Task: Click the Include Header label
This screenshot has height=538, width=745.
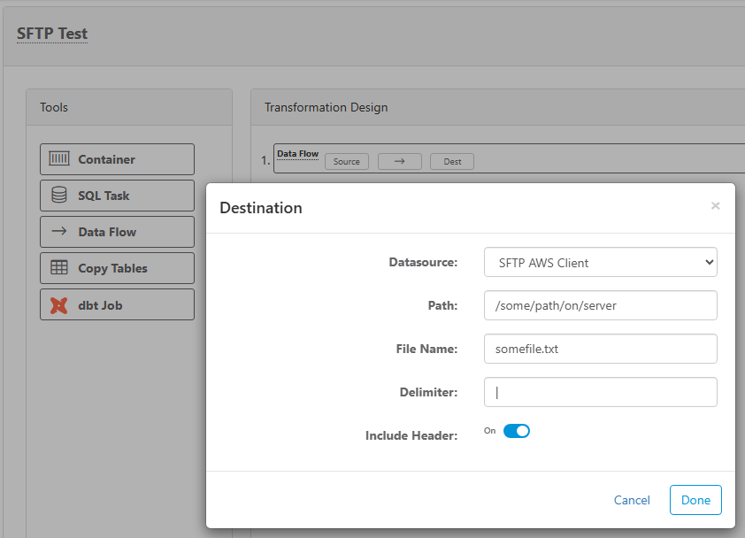Action: 411,435
